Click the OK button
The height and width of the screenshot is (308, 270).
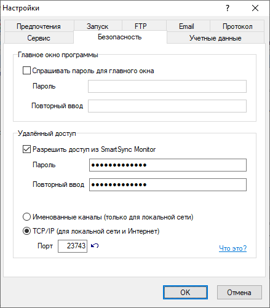pyautogui.click(x=185, y=292)
